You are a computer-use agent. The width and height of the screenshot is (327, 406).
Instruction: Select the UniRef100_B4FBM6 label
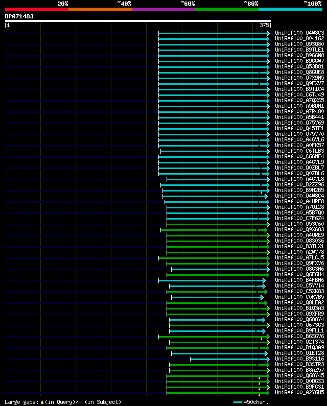tap(299, 280)
